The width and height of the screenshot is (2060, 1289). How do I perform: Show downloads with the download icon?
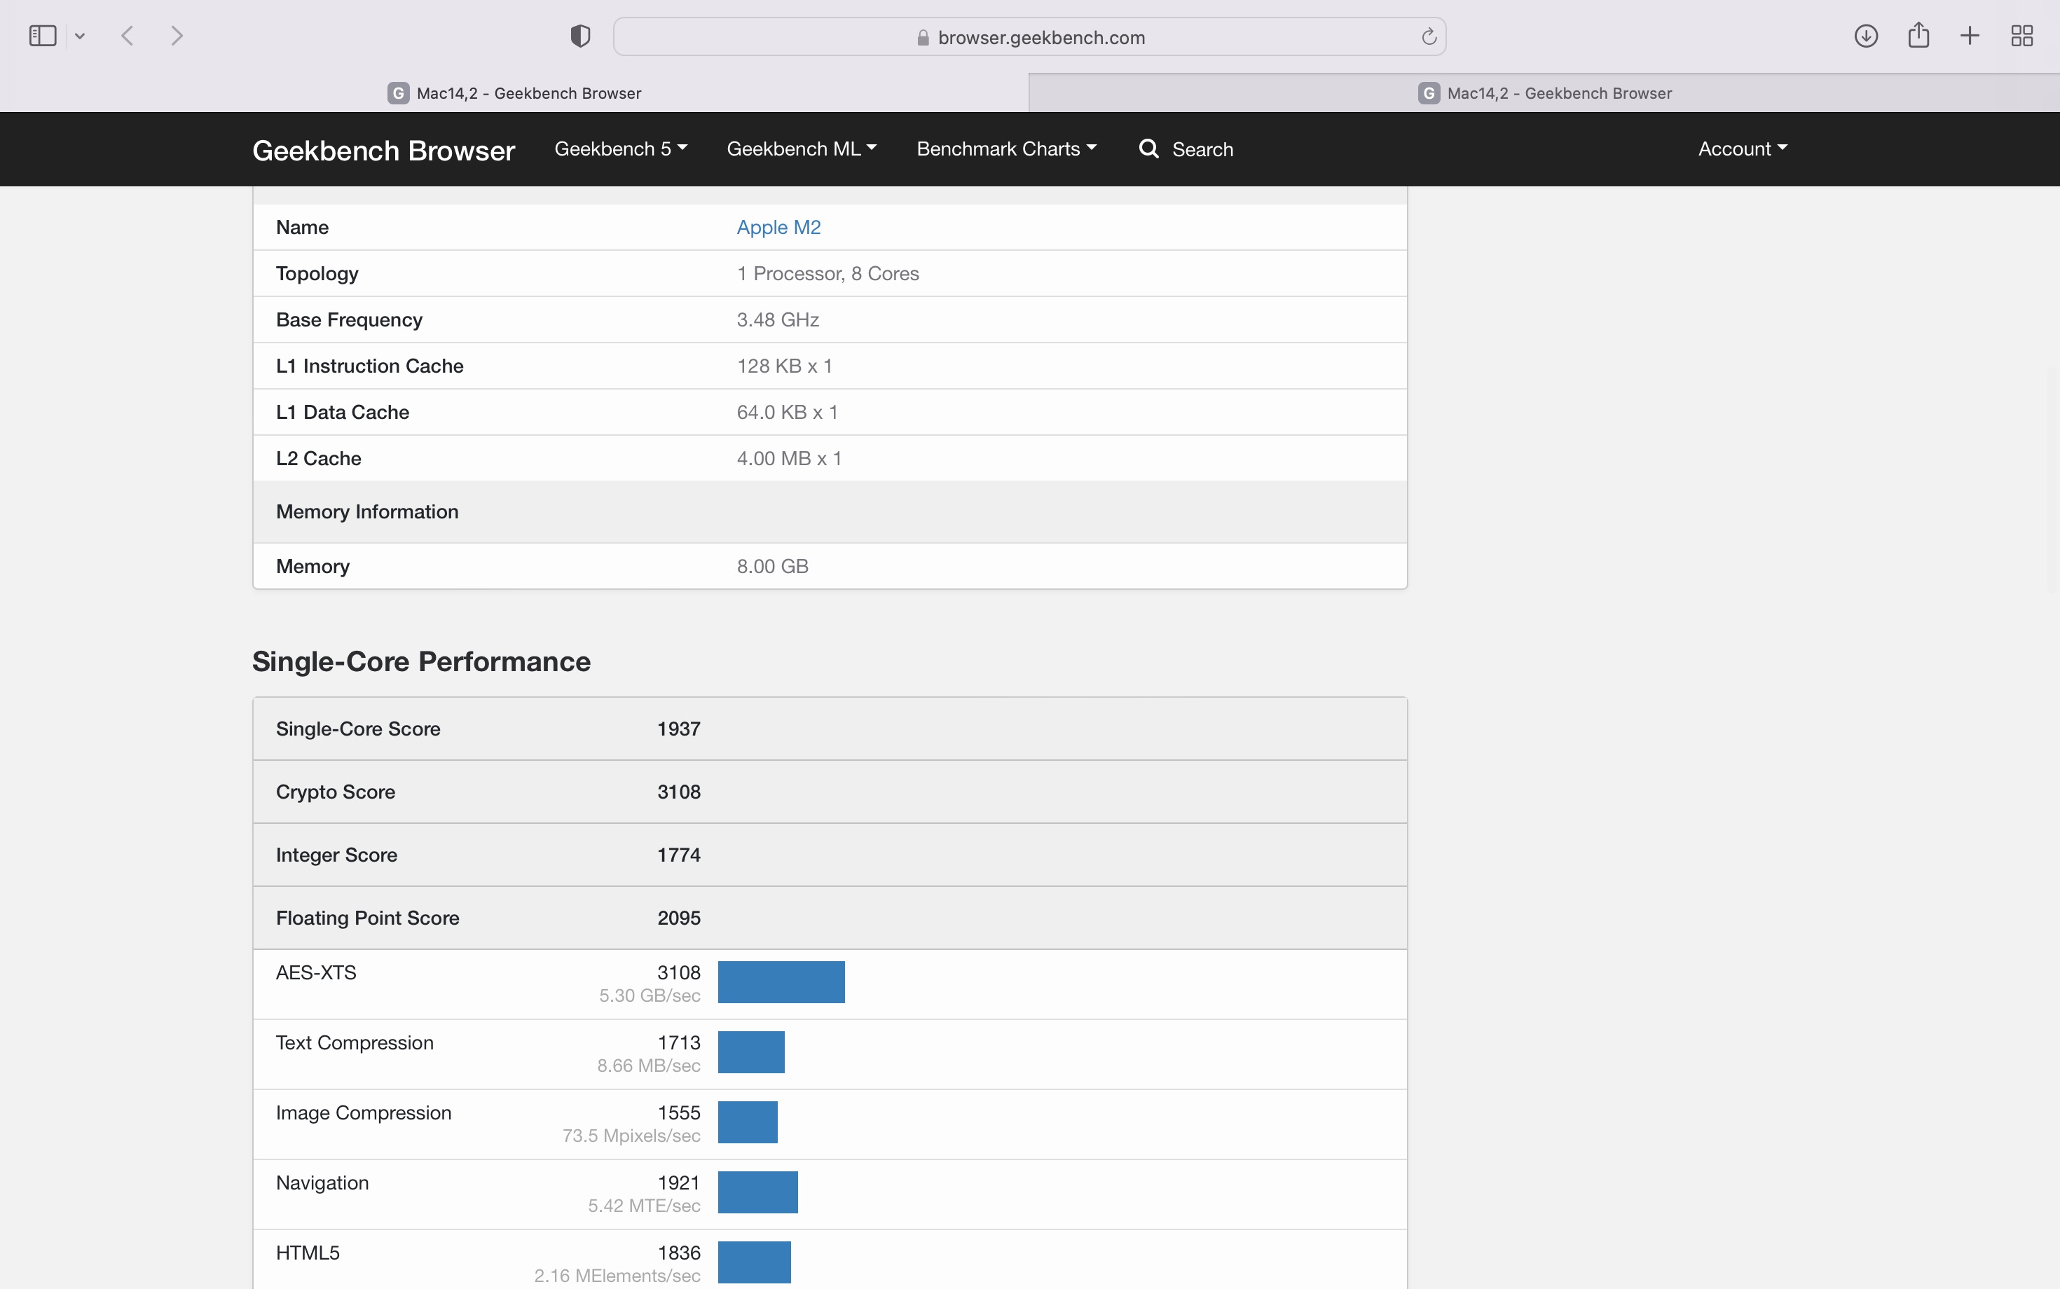[x=1866, y=36]
